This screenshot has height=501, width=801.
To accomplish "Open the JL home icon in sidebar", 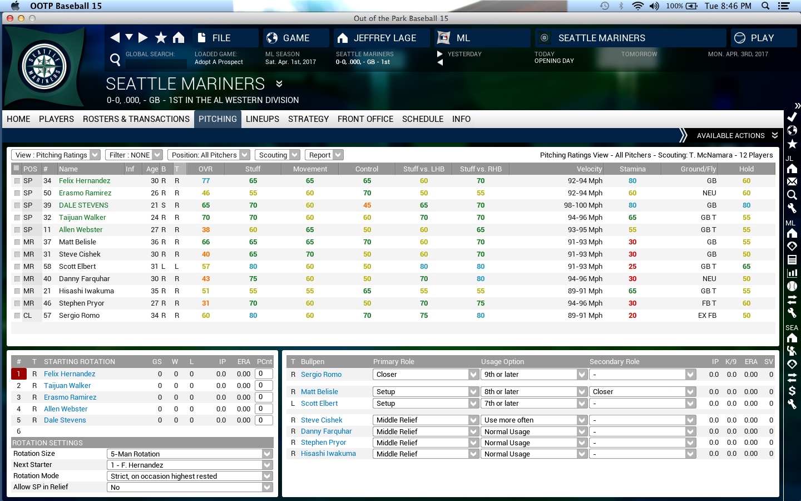I will click(792, 168).
